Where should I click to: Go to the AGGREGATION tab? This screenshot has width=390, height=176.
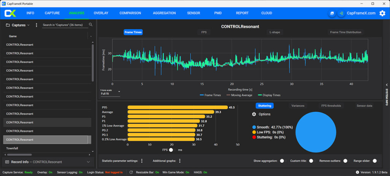point(165,13)
